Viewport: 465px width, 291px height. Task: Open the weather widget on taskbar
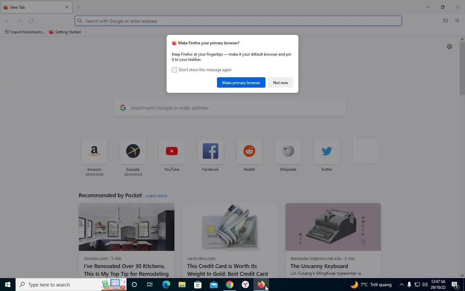371,285
